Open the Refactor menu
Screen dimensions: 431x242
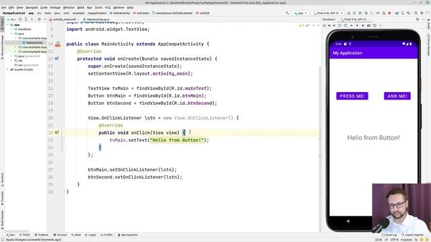click(69, 7)
